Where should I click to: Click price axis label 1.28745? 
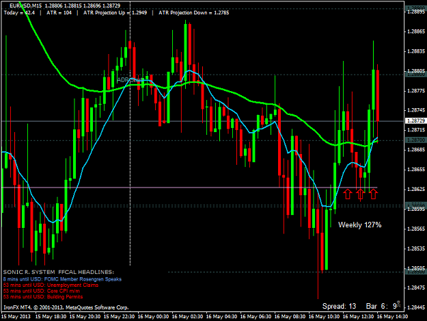pyautogui.click(x=416, y=110)
